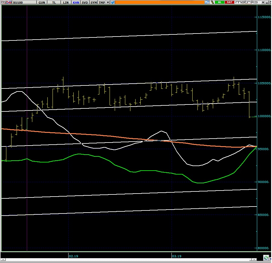This screenshot has height=263, width=272.
Task: Click the TMP template button
Action: click(x=102, y=2)
